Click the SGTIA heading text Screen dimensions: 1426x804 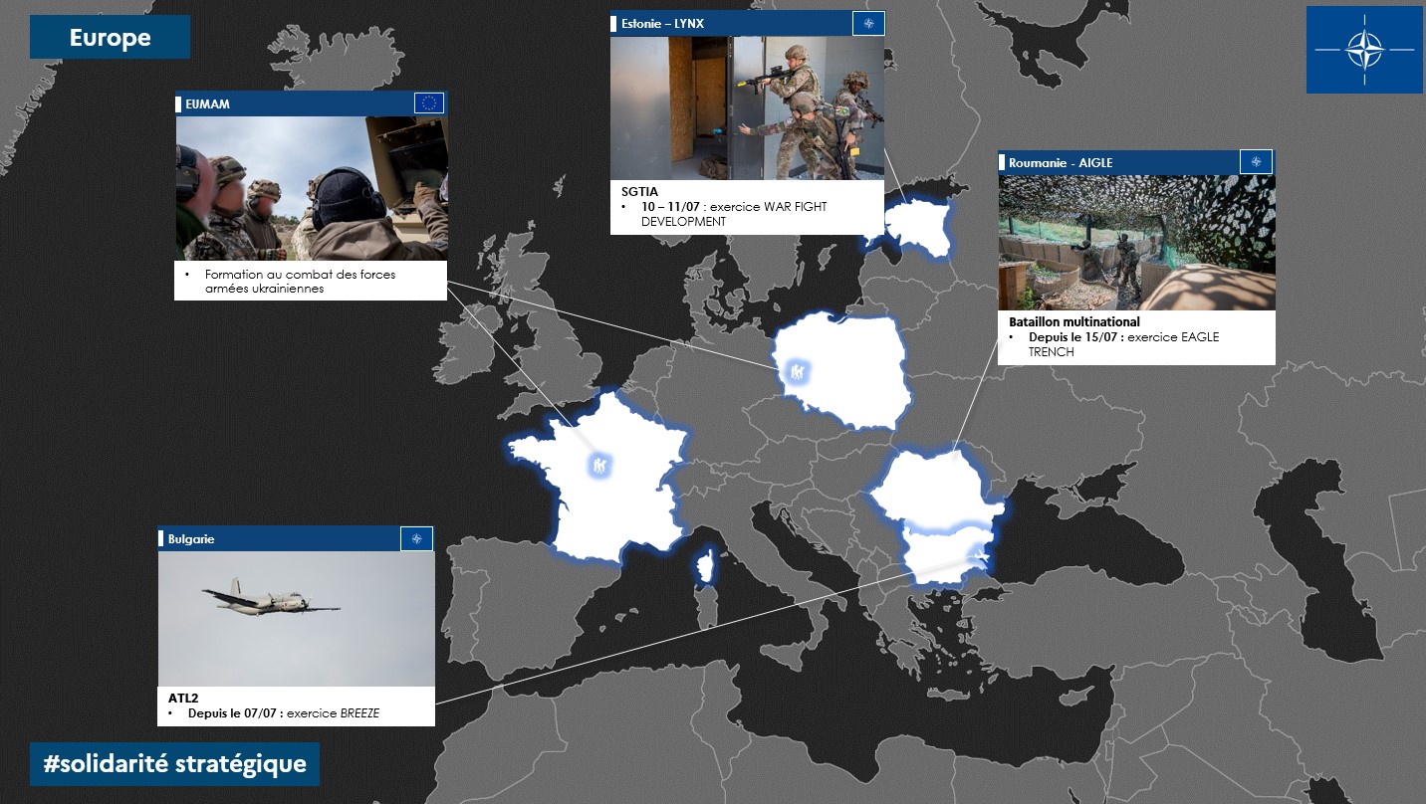click(x=639, y=192)
